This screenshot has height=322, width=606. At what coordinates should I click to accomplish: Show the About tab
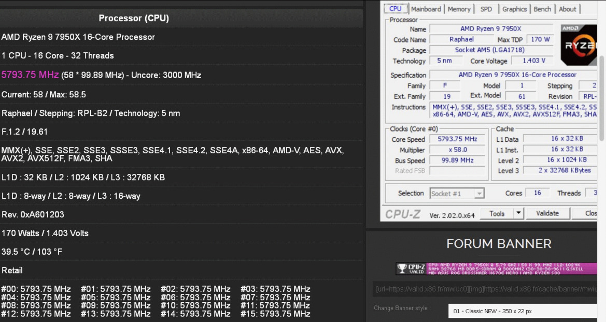coord(567,9)
